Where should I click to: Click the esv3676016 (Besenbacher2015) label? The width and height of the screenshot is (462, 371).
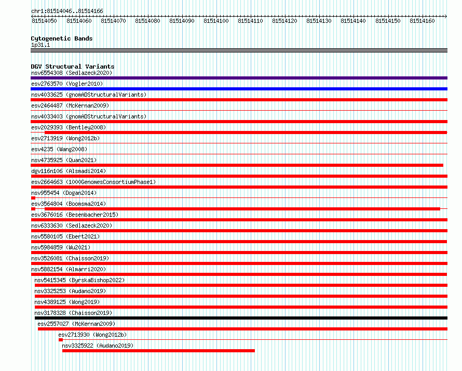coord(75,215)
